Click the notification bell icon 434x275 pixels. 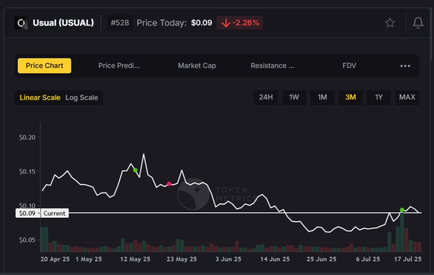[x=418, y=23]
